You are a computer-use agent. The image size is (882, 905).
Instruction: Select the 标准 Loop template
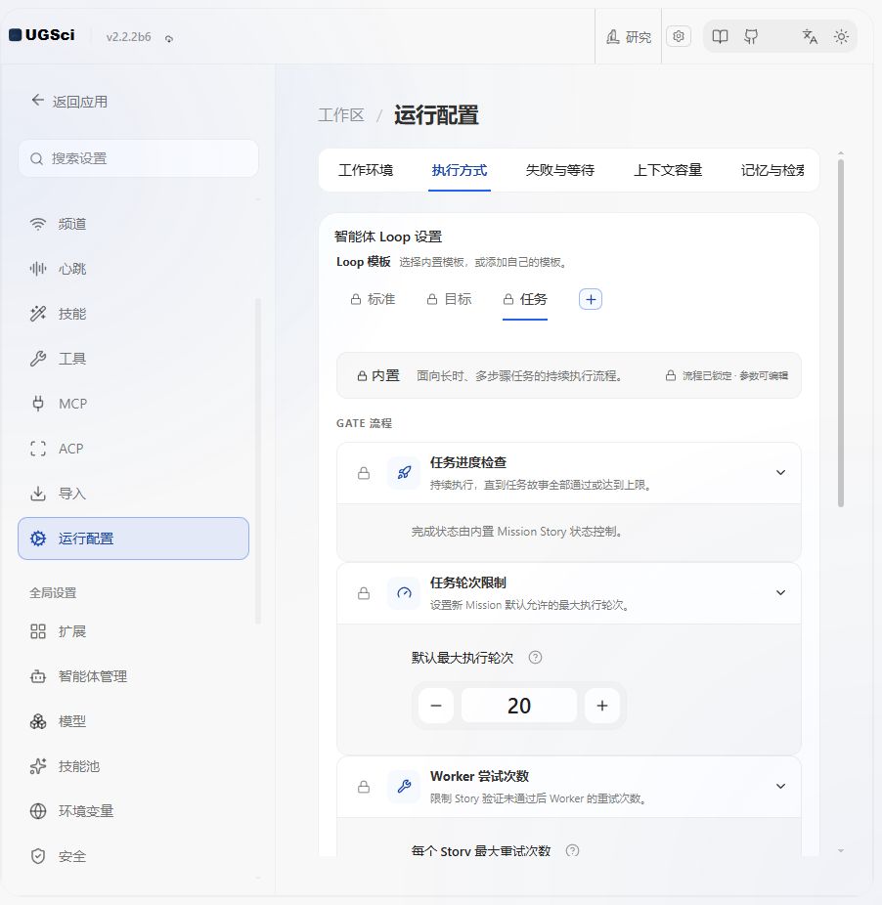(374, 300)
